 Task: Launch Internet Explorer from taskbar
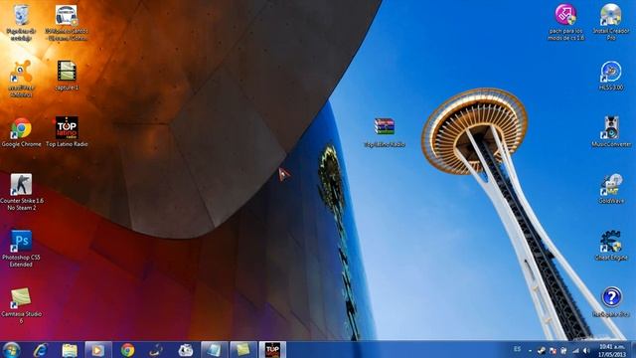(x=40, y=350)
